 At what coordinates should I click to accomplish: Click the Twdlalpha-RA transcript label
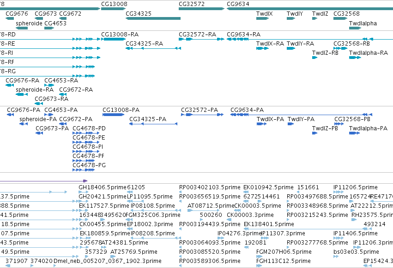coord(369,53)
